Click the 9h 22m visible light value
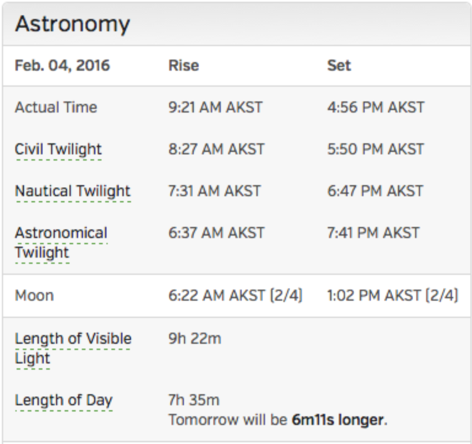Viewport: 472px width, 444px height. pos(195,339)
